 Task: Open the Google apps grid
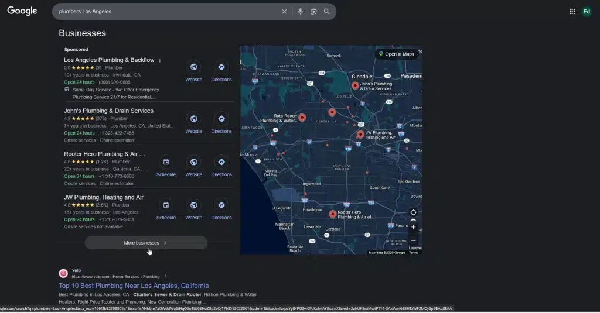click(572, 12)
